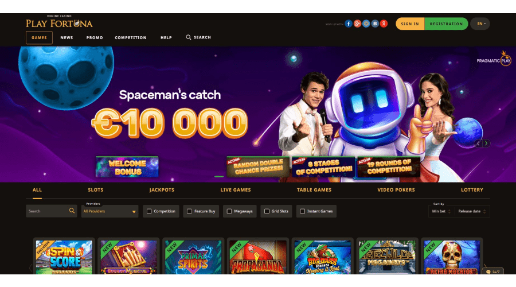Click the Welcome Bonus banner slide indicator
This screenshot has height=287, width=516.
[x=127, y=167]
